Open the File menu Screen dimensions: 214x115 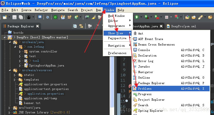pyautogui.click(x=5, y=10)
